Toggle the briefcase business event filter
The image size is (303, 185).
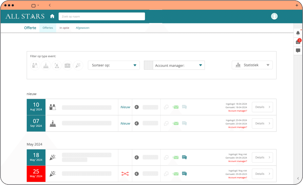click(68, 65)
